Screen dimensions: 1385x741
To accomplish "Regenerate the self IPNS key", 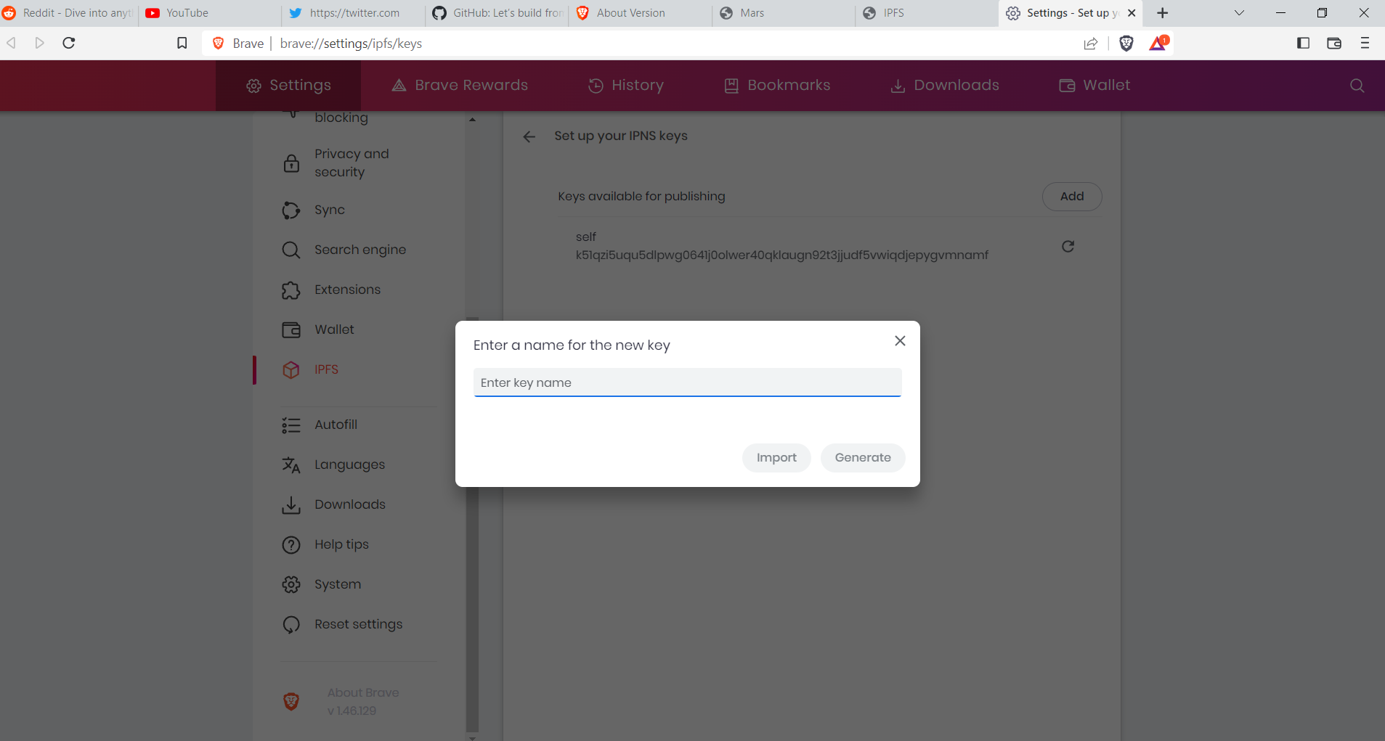I will [1068, 246].
